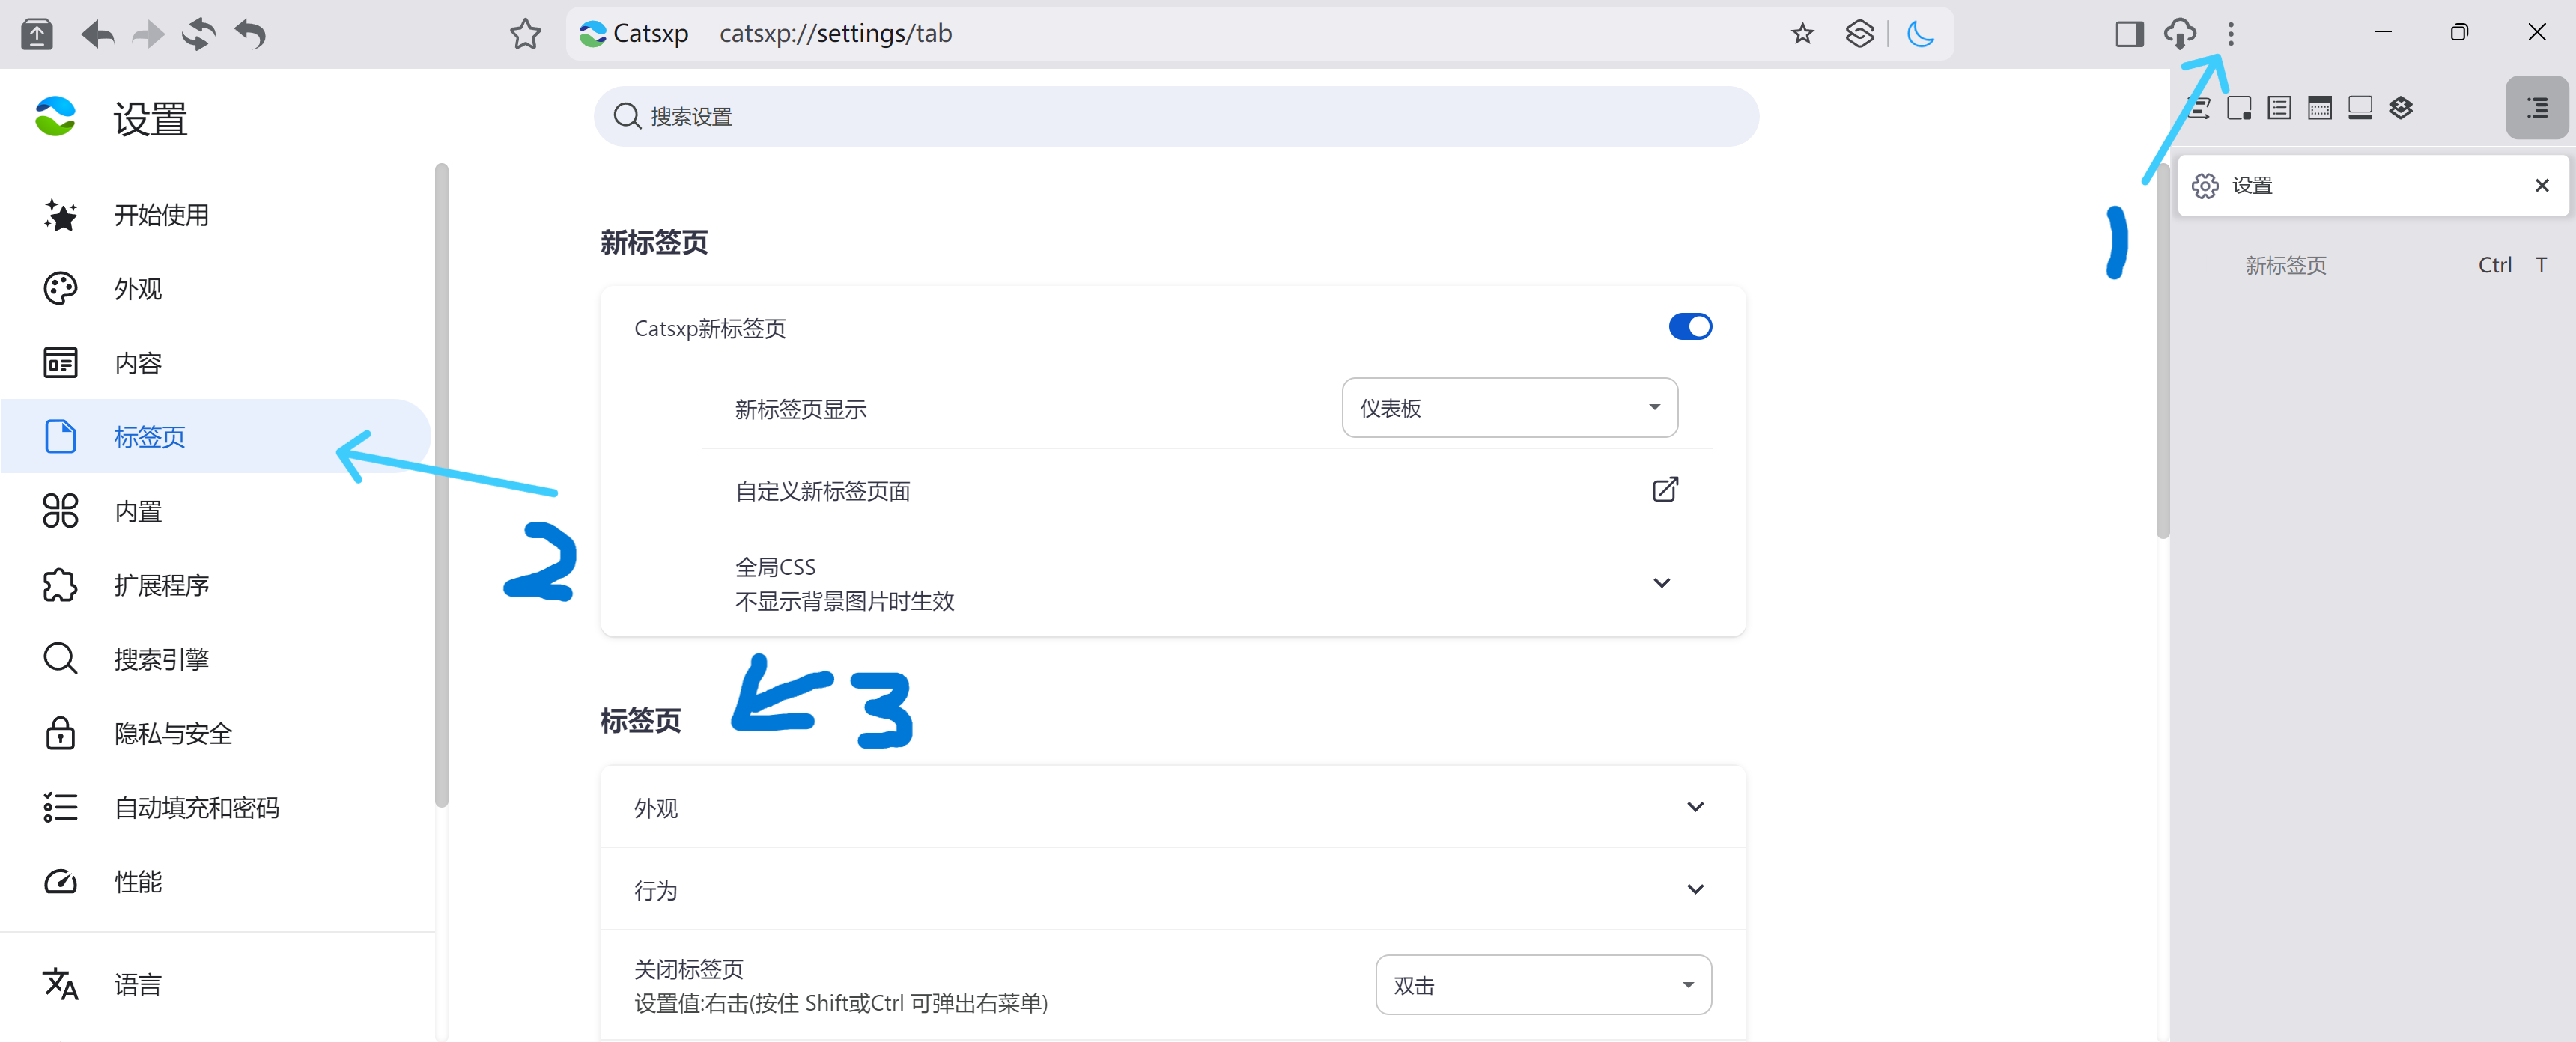Close the 设置 tab in side panel

click(2541, 186)
